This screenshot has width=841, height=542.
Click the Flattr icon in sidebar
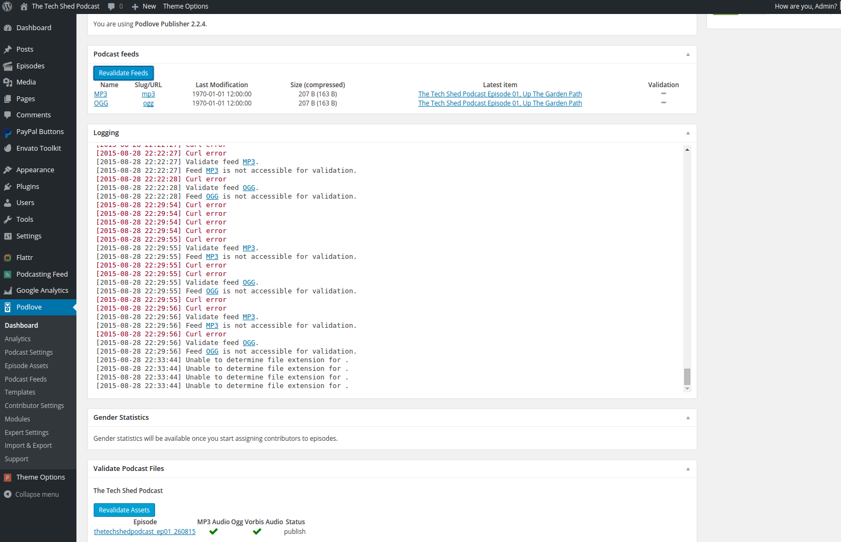click(8, 258)
